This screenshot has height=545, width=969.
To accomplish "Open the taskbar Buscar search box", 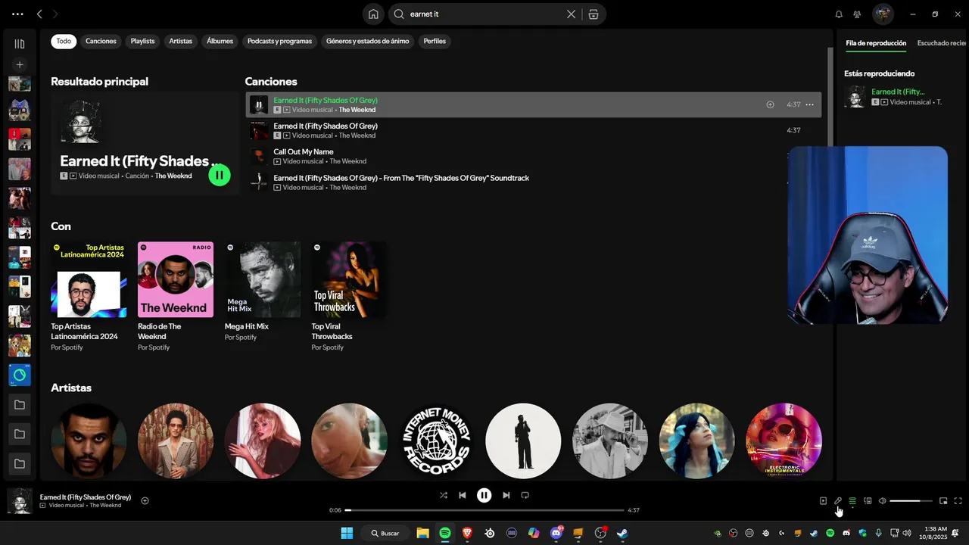I will click(385, 533).
